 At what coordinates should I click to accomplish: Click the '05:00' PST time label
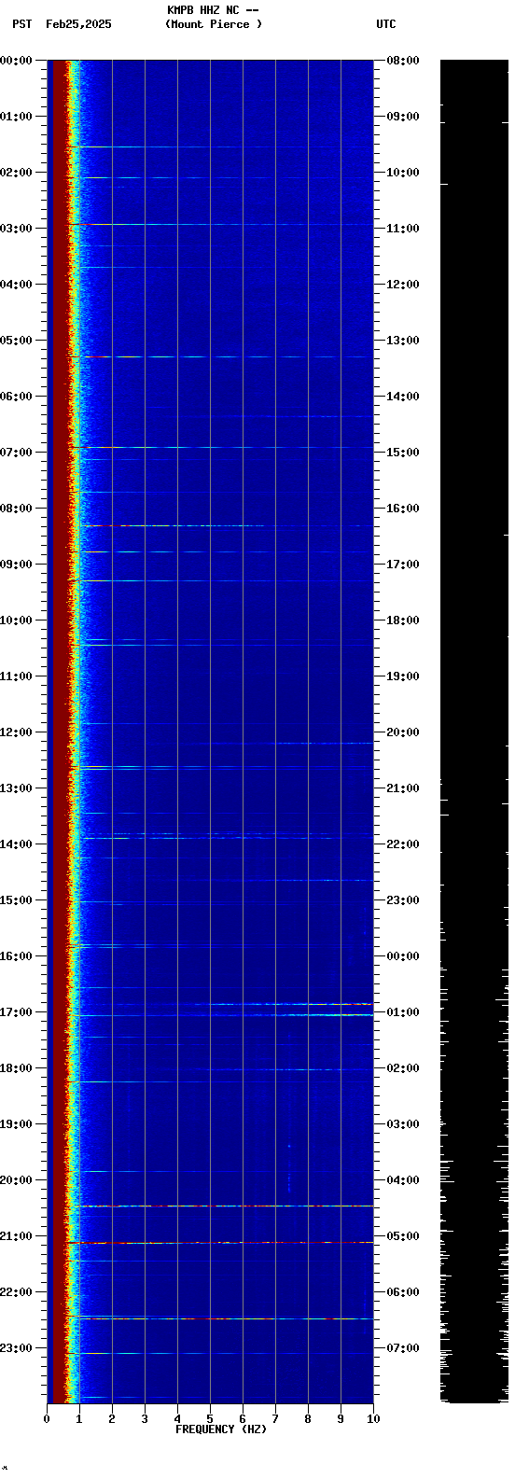tap(17, 341)
